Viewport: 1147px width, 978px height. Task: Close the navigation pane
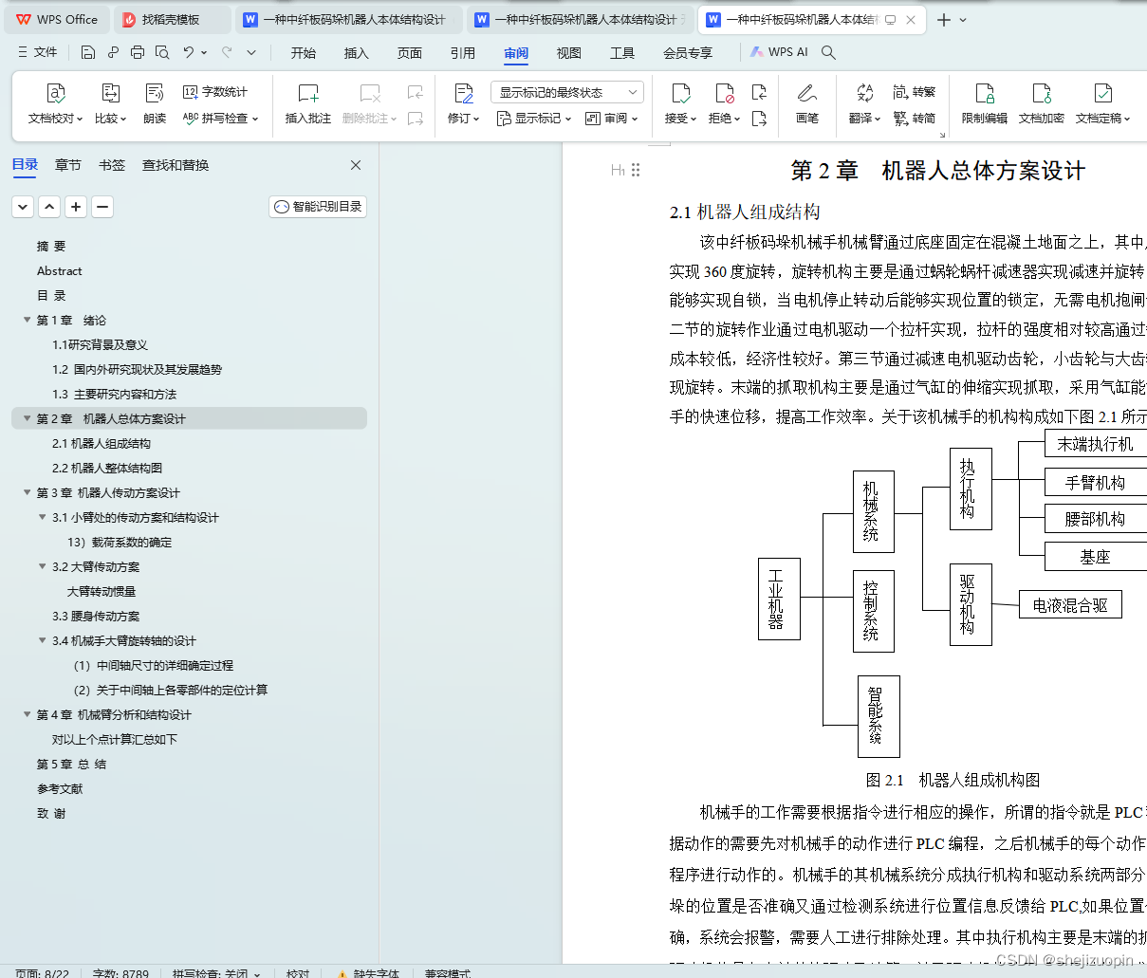[x=356, y=165]
